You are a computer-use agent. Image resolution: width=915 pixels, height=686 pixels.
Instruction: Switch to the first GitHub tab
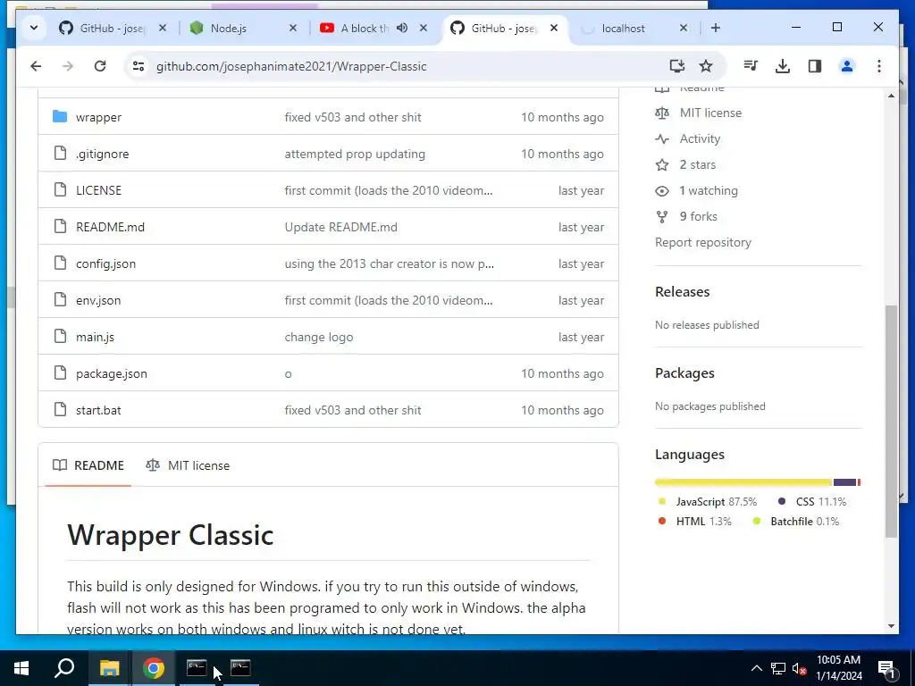(113, 28)
